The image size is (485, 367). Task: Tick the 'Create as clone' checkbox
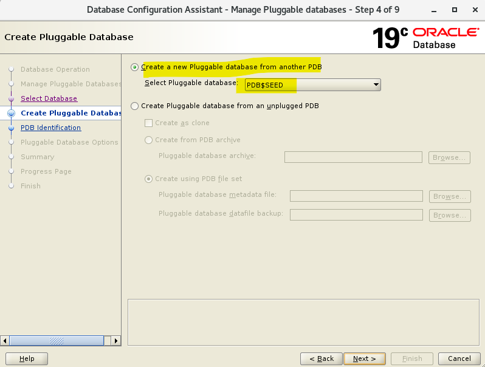(148, 123)
